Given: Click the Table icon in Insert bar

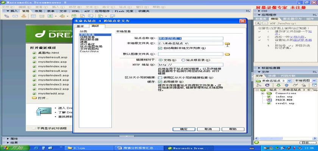Looking at the screenshot, I should coord(33,16).
